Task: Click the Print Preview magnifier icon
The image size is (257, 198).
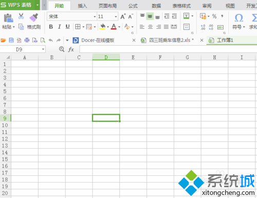Action: pyautogui.click(x=43, y=40)
